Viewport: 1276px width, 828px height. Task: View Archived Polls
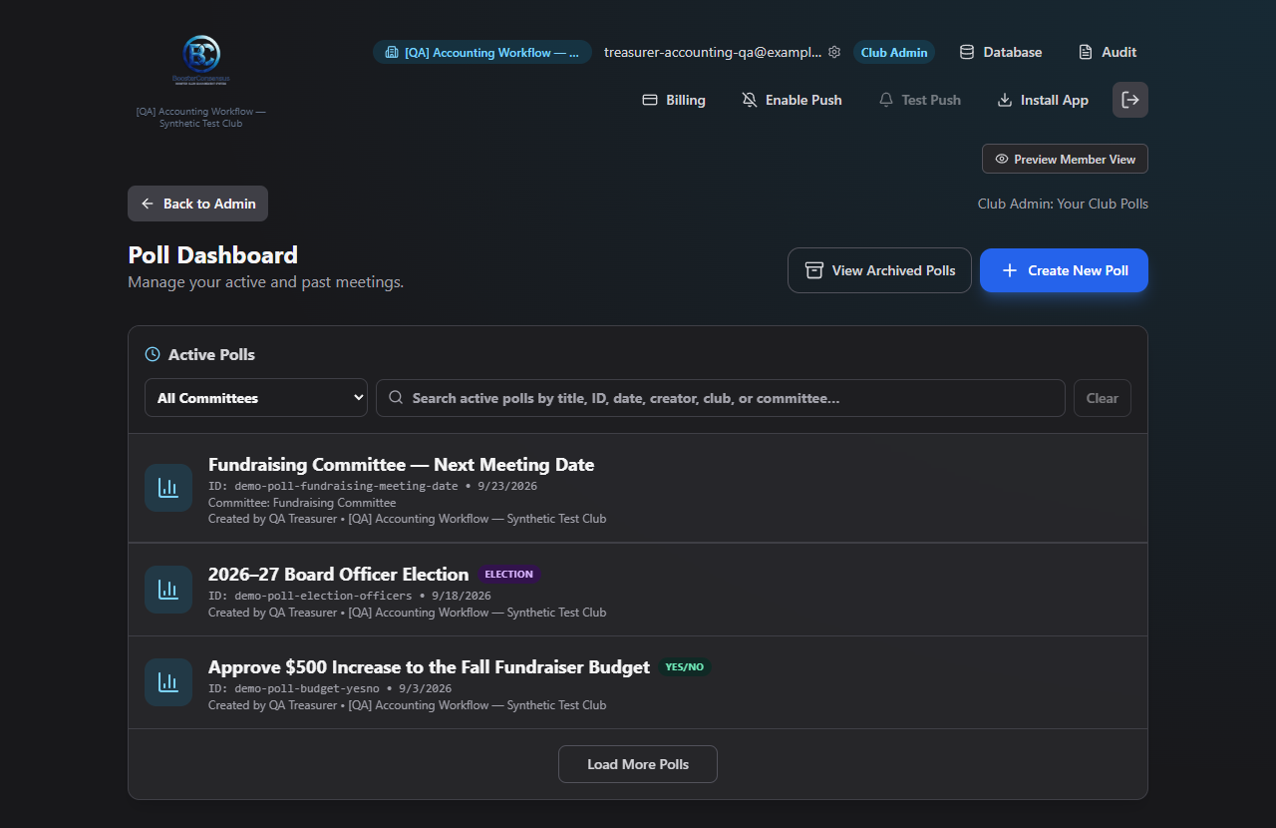[x=879, y=270]
